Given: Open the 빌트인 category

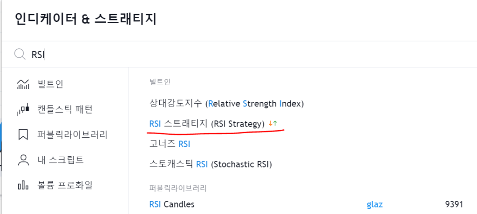Looking at the screenshot, I should (x=50, y=84).
